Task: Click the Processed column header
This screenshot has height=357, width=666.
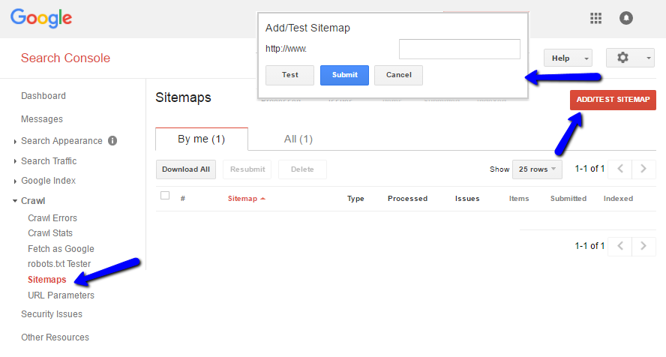Action: pyautogui.click(x=407, y=199)
